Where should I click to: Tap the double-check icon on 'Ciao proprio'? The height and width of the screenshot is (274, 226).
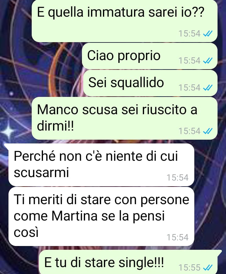click(x=208, y=61)
